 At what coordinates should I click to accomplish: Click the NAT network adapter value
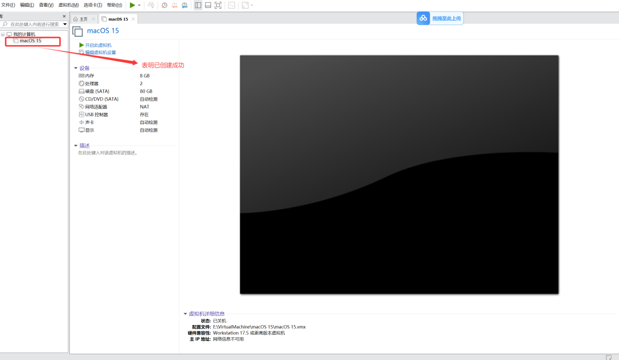coord(144,107)
